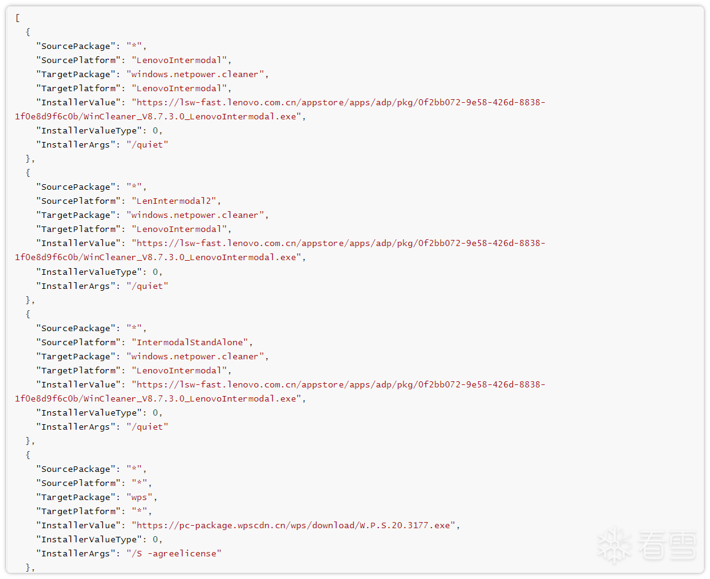Click the first entry's "/quiet" value
The width and height of the screenshot is (710, 579).
[147, 144]
